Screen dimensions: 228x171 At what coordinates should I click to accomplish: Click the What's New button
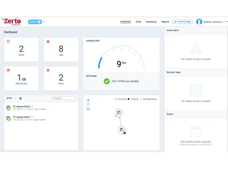click(x=182, y=22)
